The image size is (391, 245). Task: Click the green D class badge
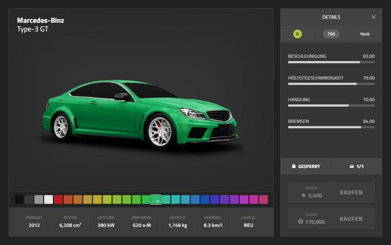pos(297,34)
